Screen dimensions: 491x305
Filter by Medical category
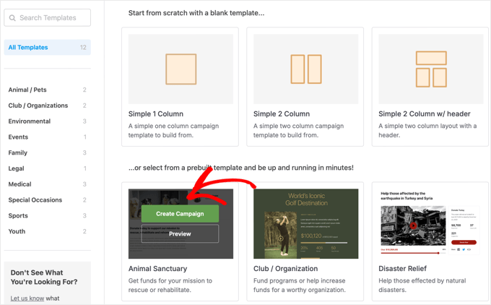coord(19,184)
